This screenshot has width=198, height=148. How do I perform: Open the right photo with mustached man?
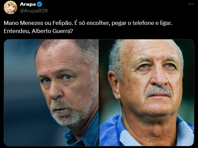tap(146, 92)
